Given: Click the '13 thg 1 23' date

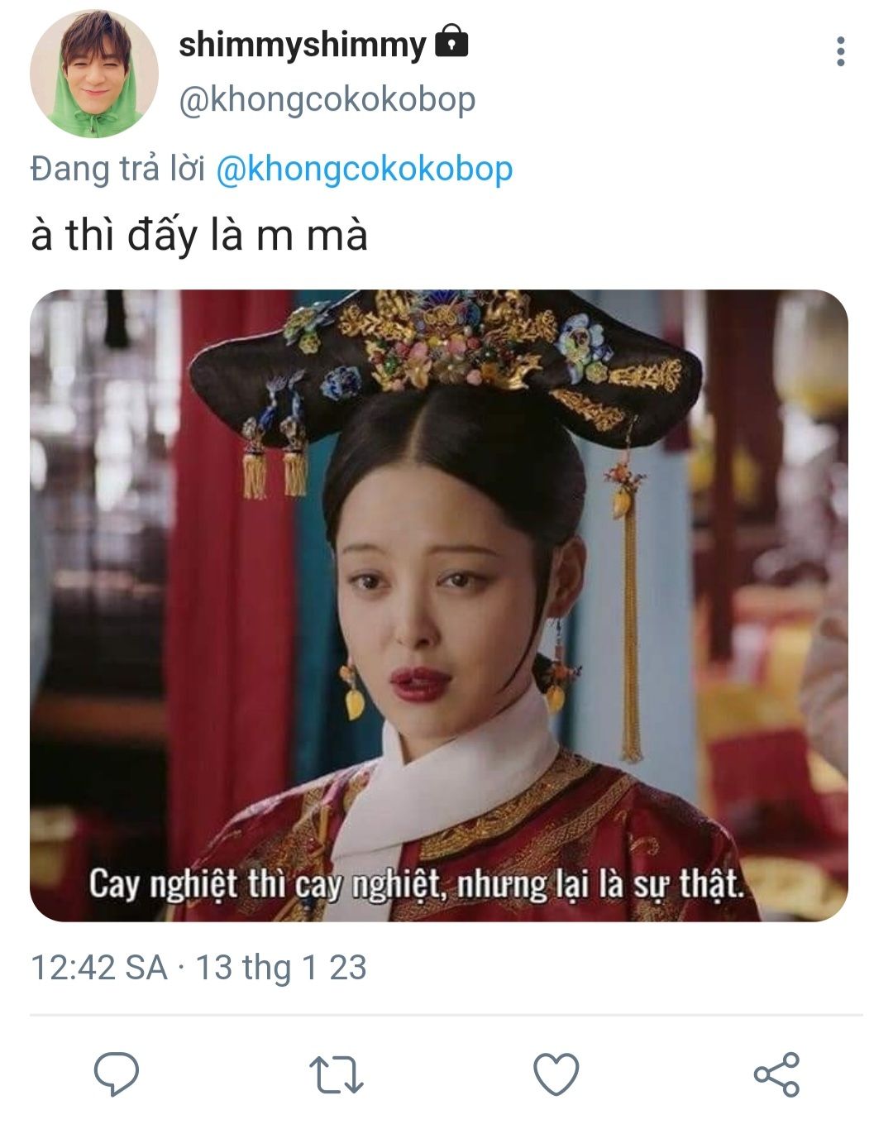Looking at the screenshot, I should click(281, 967).
